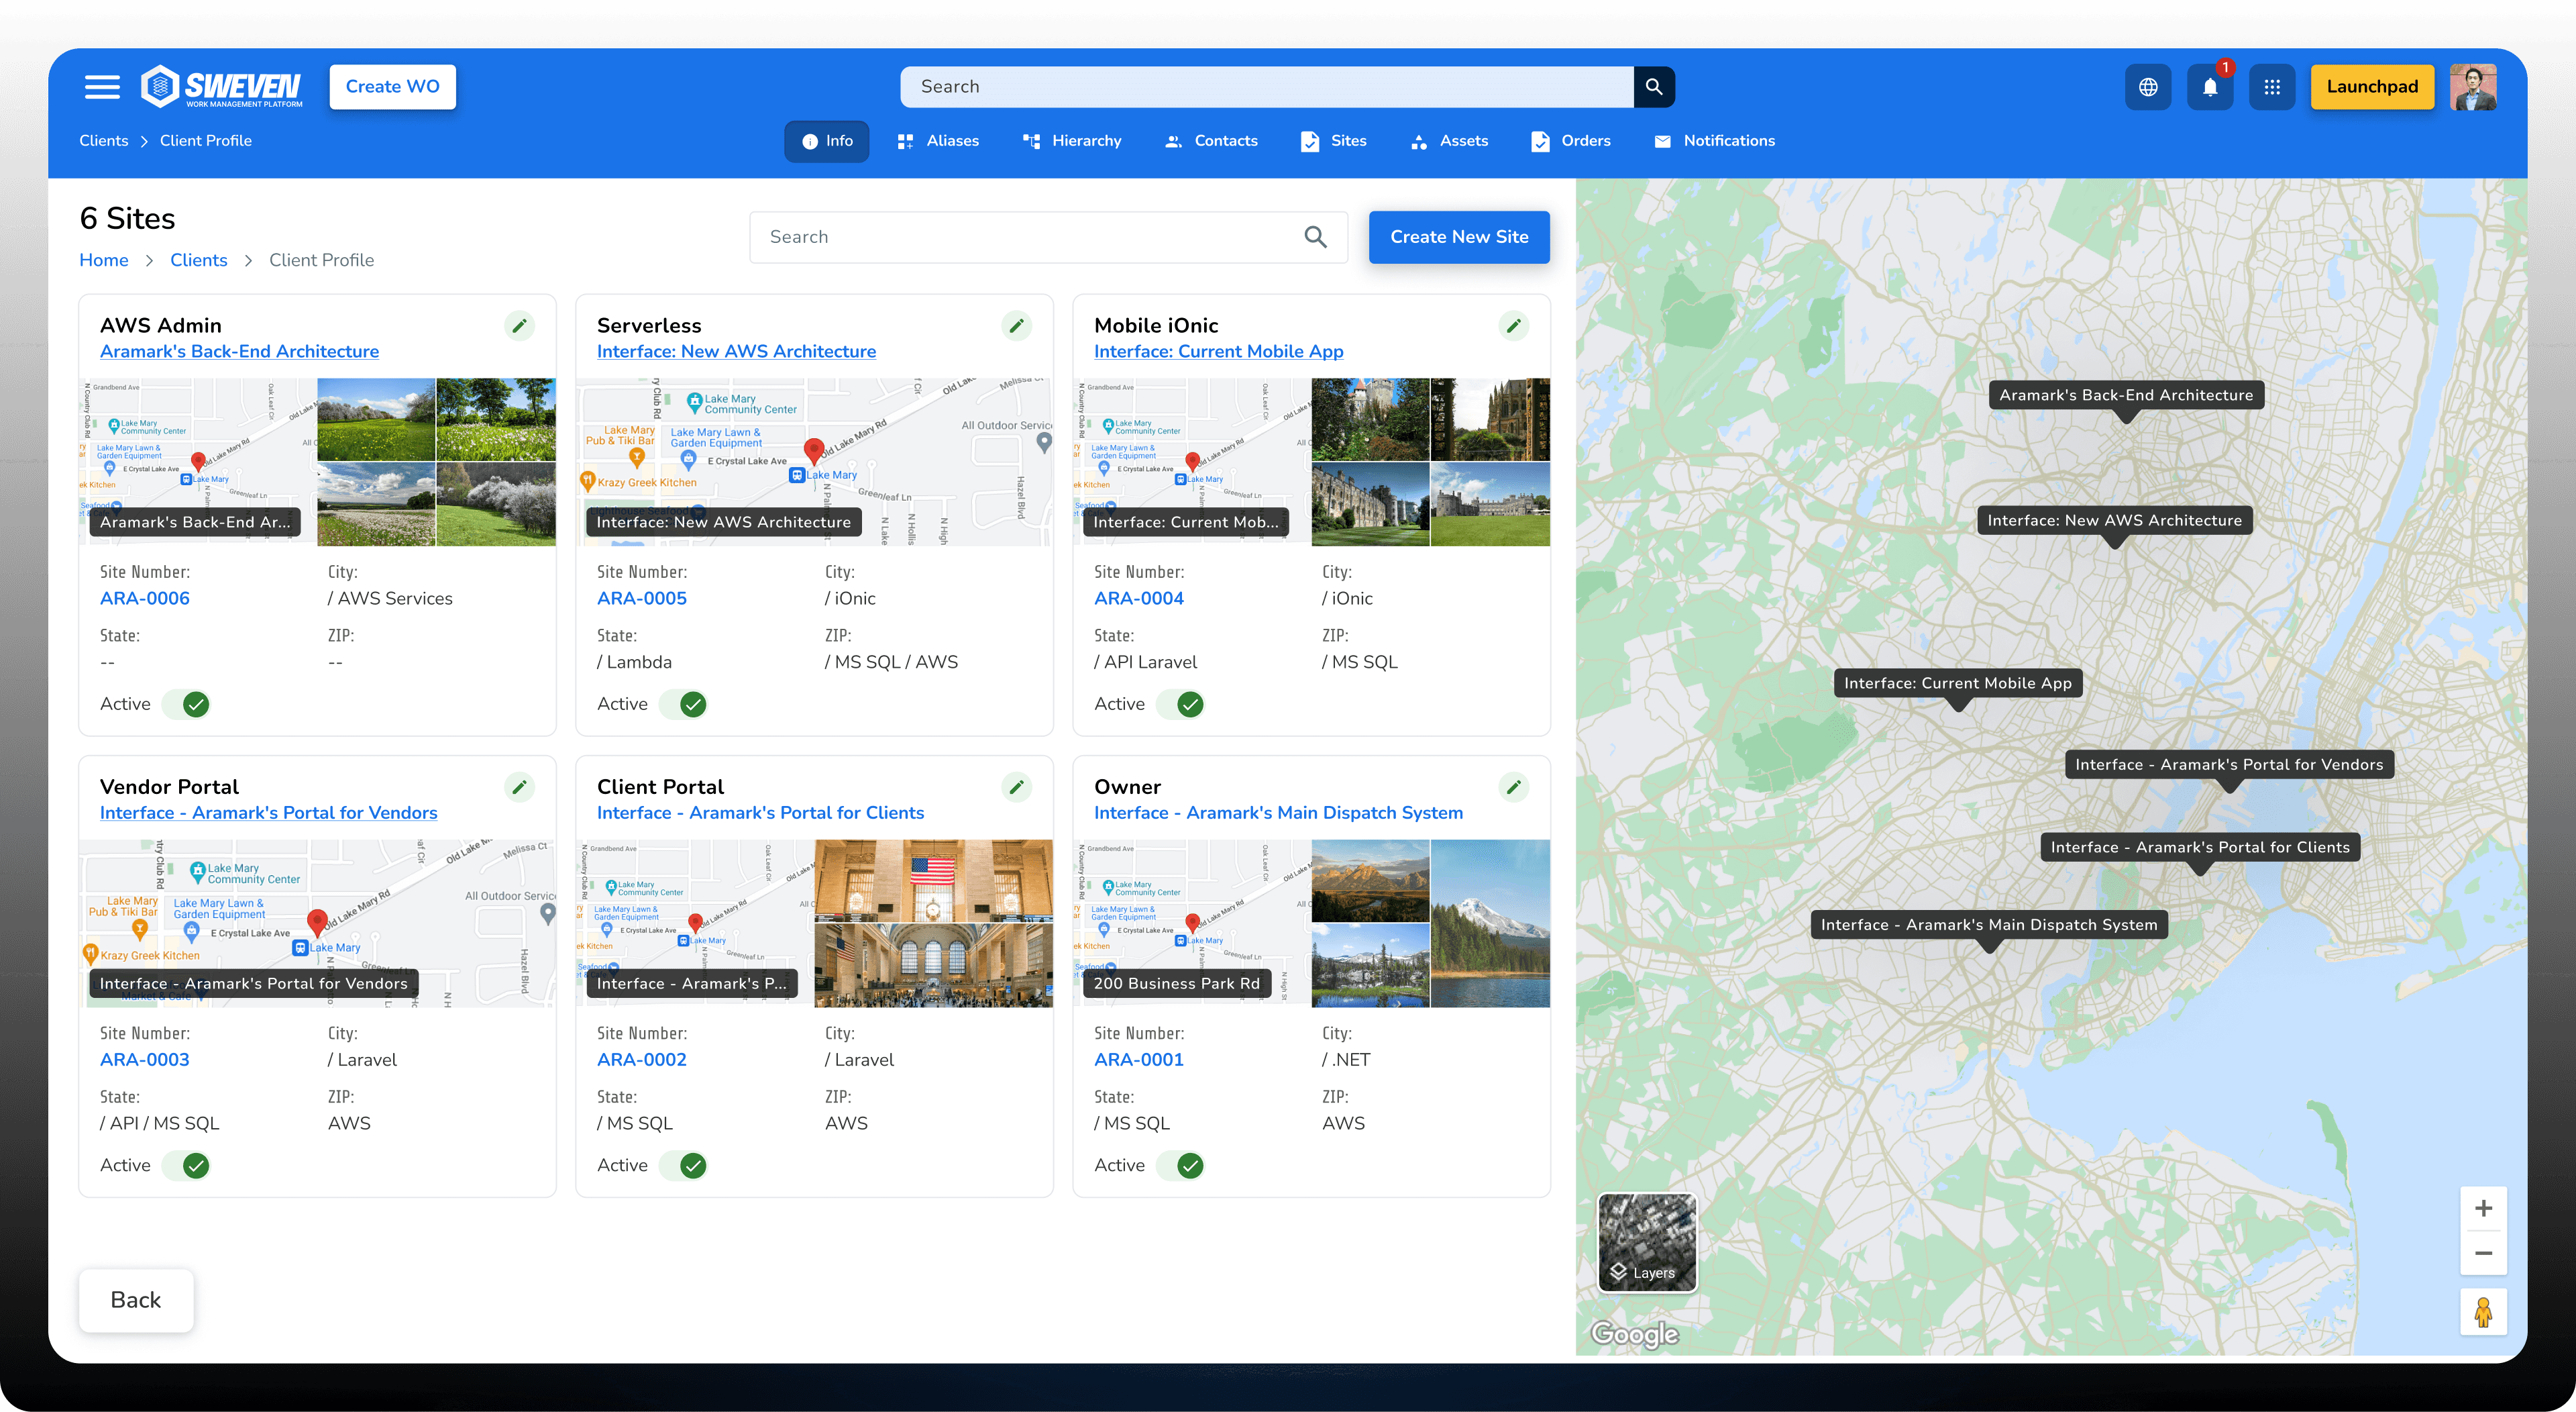2576x1412 pixels.
Task: Open the apps grid icon
Action: click(x=2272, y=87)
